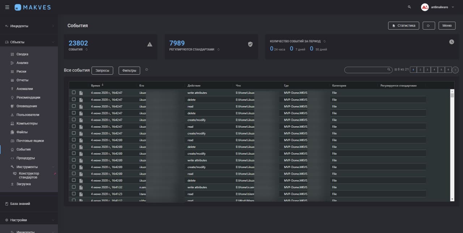The height and width of the screenshot is (233, 463).
Task: Click the info icon next to Фильтры
Action: click(x=146, y=70)
